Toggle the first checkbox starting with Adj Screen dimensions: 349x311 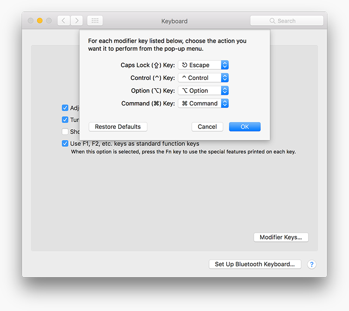tap(65, 108)
